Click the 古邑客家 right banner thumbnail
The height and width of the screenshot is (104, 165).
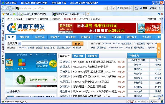[x=149, y=28]
